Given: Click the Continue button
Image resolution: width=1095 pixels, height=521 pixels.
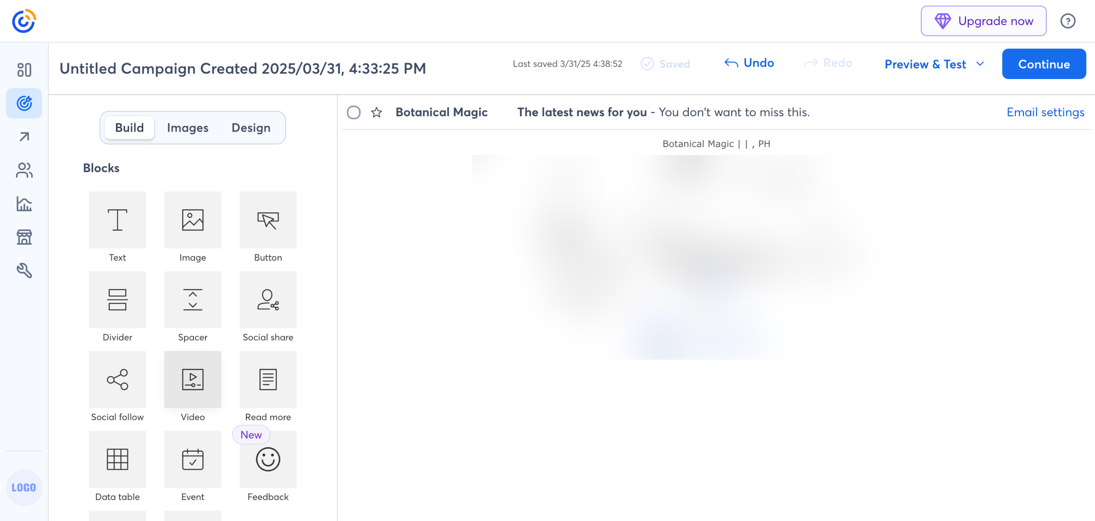Looking at the screenshot, I should click(x=1043, y=64).
